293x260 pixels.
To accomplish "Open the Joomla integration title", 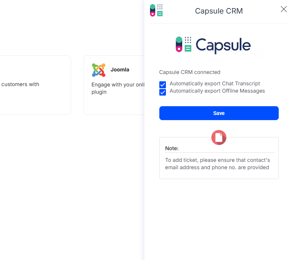I will [x=120, y=70].
